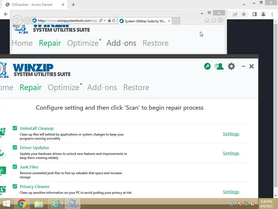278x209 pixels.
Task: Minimize the WinZip System Utilities window
Action: (244, 66)
